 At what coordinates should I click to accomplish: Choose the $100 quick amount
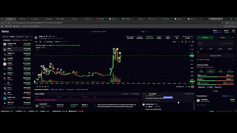tap(211, 49)
